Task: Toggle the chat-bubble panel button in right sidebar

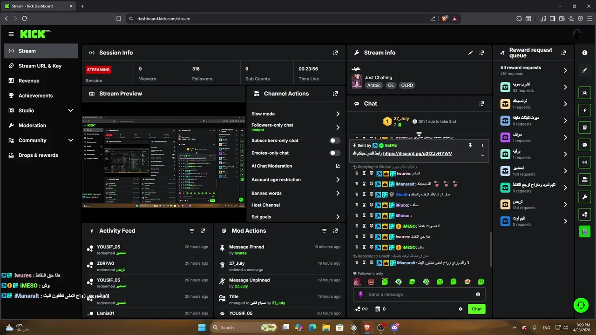Action: click(x=585, y=145)
